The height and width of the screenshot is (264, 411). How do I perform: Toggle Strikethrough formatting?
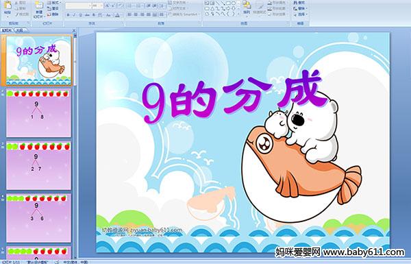coord(87,15)
